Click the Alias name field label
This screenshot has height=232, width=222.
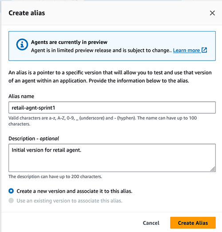pos(21,96)
